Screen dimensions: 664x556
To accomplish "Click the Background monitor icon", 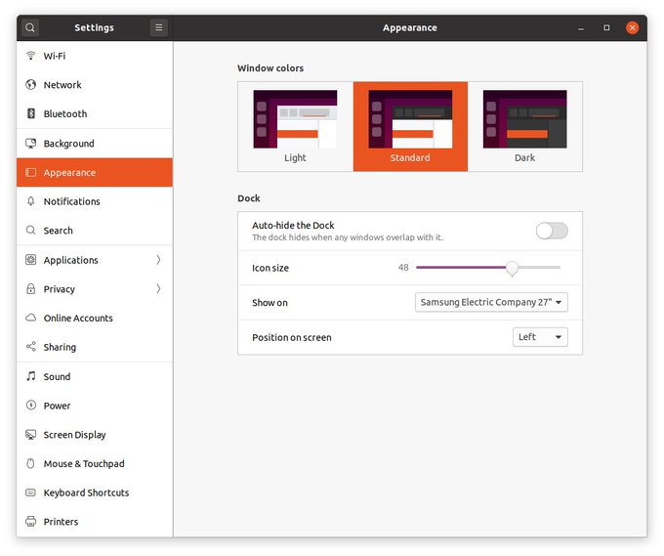I will pyautogui.click(x=30, y=144).
